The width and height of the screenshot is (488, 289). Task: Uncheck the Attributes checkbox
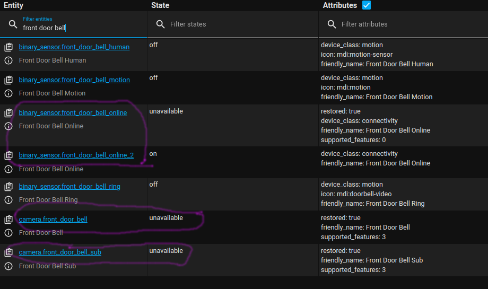[367, 5]
